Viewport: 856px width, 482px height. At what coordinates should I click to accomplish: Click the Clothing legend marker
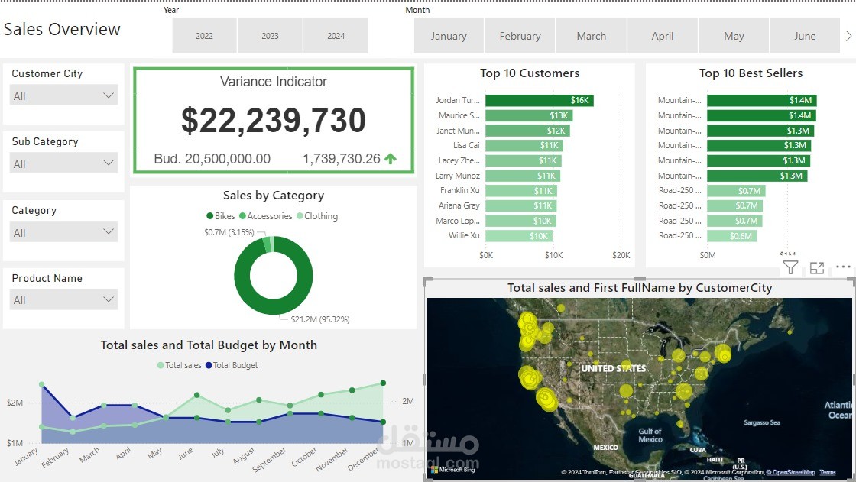pyautogui.click(x=299, y=216)
